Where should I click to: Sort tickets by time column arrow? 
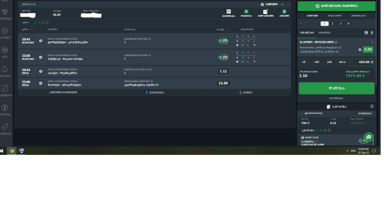32,30
